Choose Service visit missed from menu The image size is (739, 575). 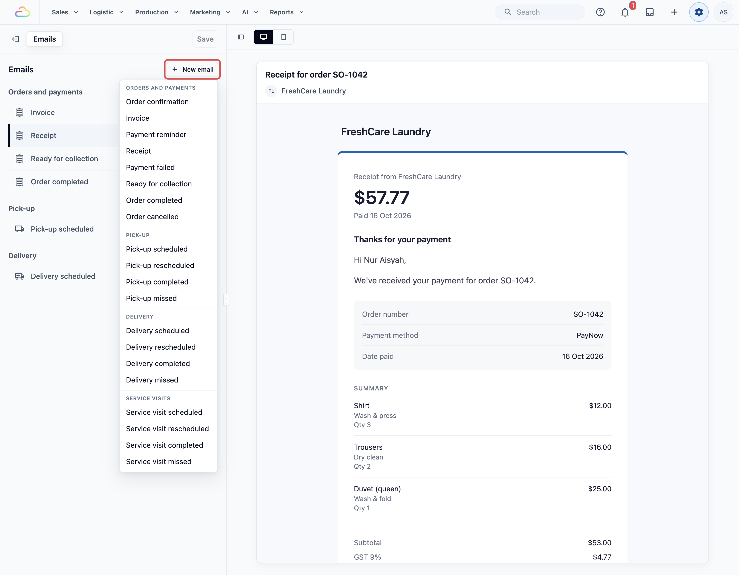169,462
